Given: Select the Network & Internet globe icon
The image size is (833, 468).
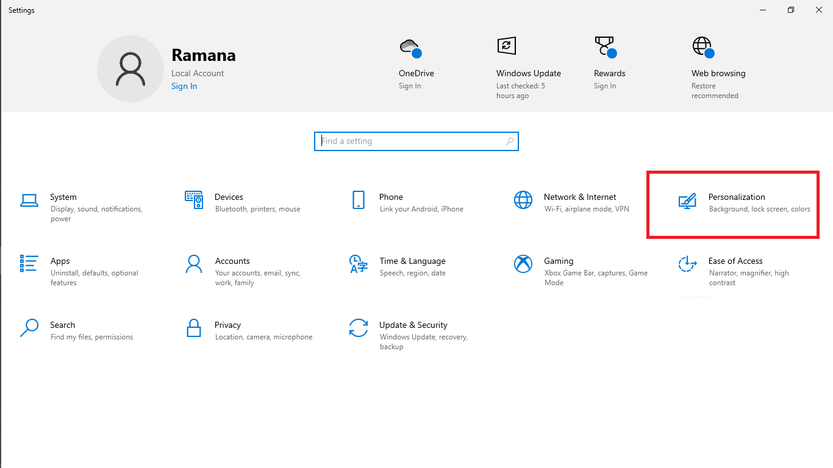Looking at the screenshot, I should coord(523,200).
